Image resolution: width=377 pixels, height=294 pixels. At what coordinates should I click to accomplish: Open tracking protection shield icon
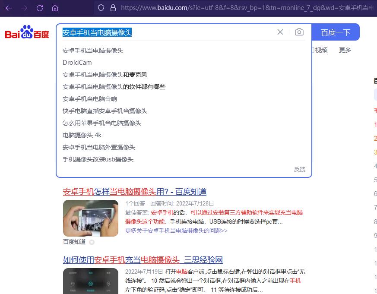(101, 8)
